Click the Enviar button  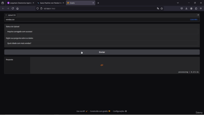(102, 52)
